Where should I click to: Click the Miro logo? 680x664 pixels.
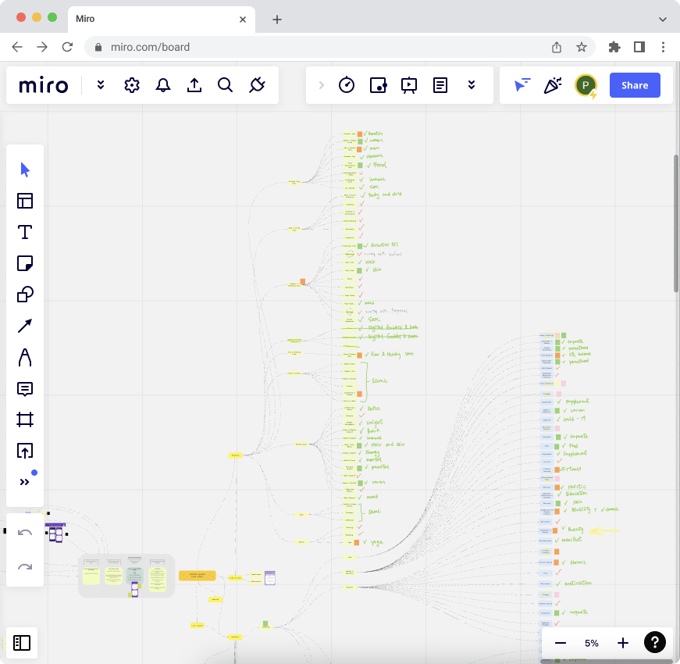(44, 85)
